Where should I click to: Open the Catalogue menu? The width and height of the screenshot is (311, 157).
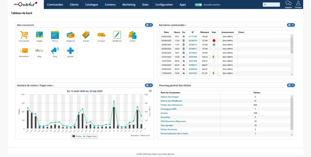(x=92, y=5)
